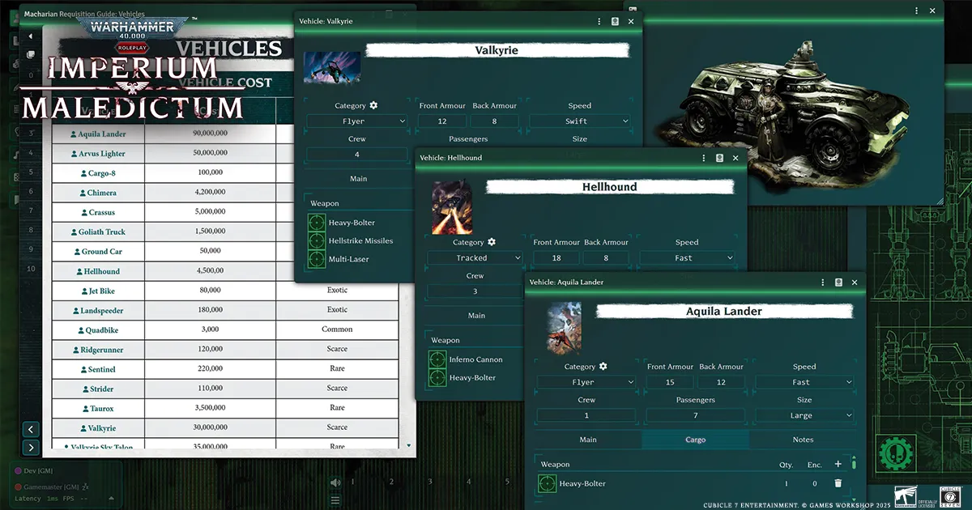This screenshot has width=972, height=510.
Task: Click the Valkyrie name field
Action: (497, 50)
